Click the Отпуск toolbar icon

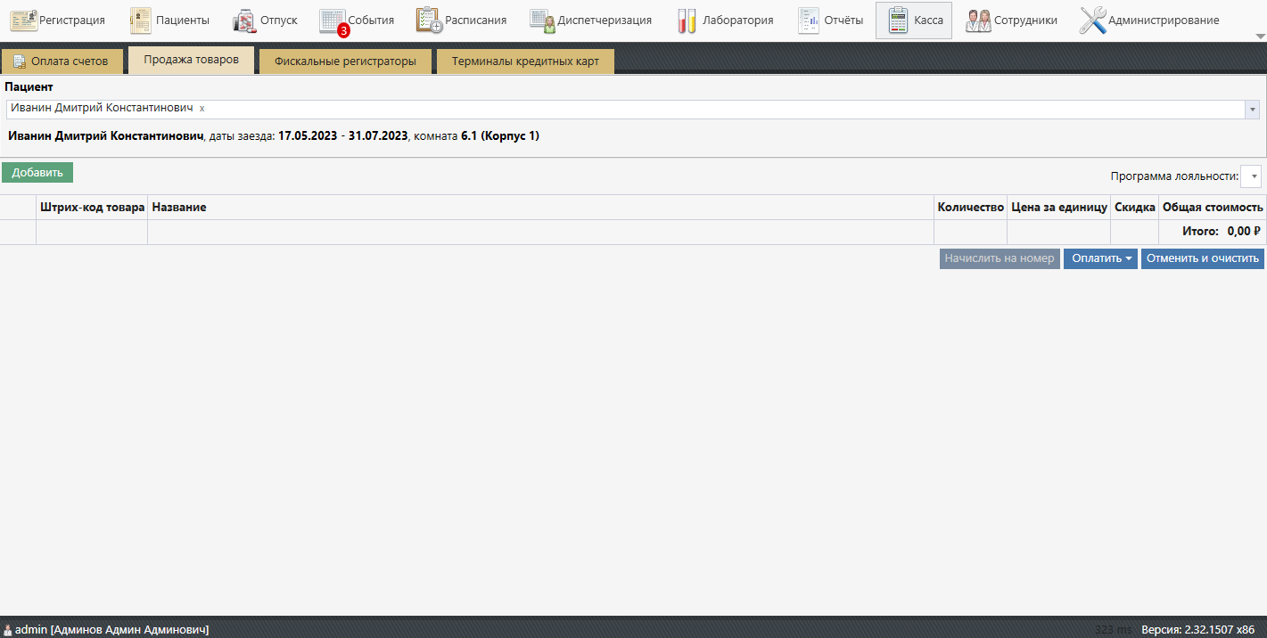click(244, 20)
